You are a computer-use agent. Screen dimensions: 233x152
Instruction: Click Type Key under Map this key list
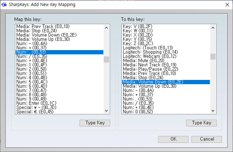pyautogui.click(x=95, y=123)
